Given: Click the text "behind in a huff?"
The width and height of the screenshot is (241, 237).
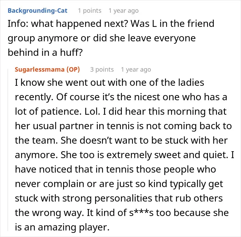Looking at the screenshot, I should (x=45, y=52).
